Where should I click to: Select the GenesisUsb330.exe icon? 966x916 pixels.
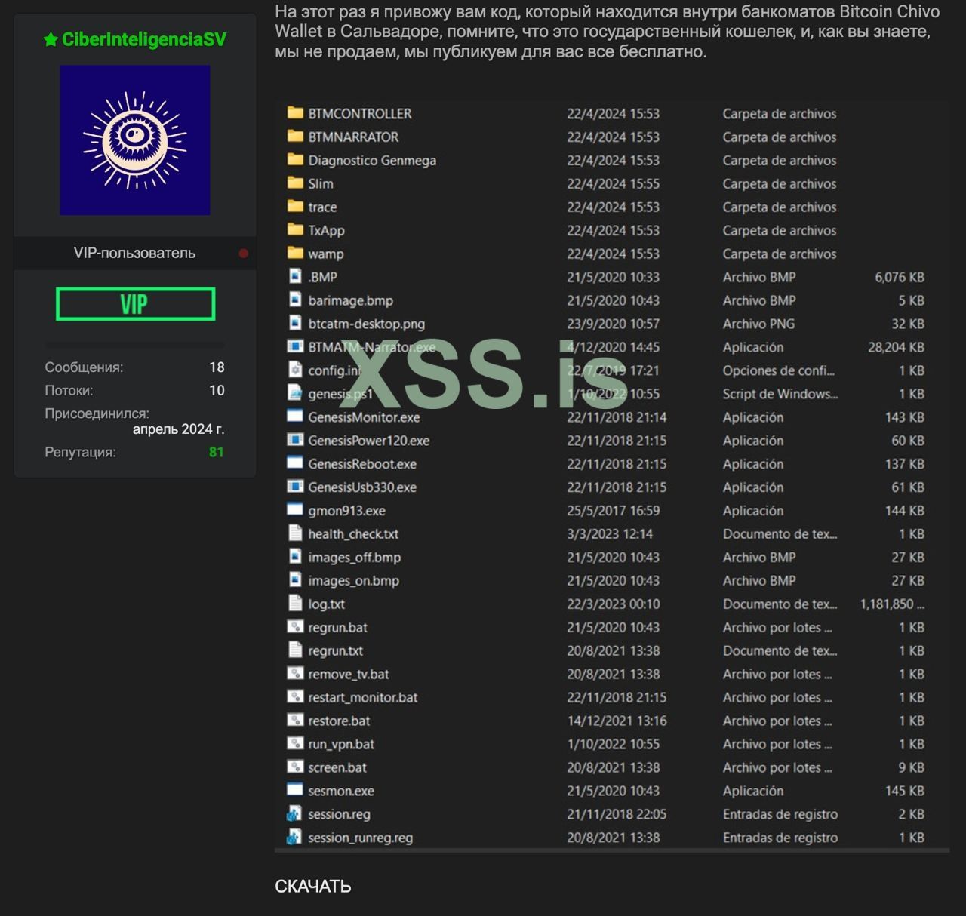tap(295, 487)
